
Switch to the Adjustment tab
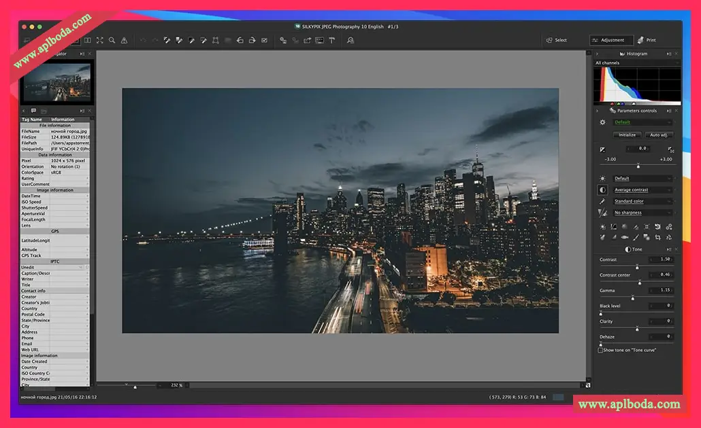[610, 41]
